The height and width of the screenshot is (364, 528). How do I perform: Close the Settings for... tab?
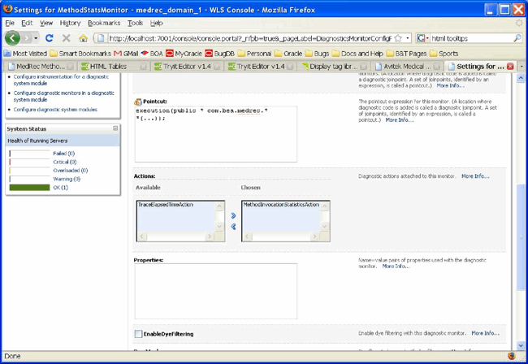pos(510,67)
